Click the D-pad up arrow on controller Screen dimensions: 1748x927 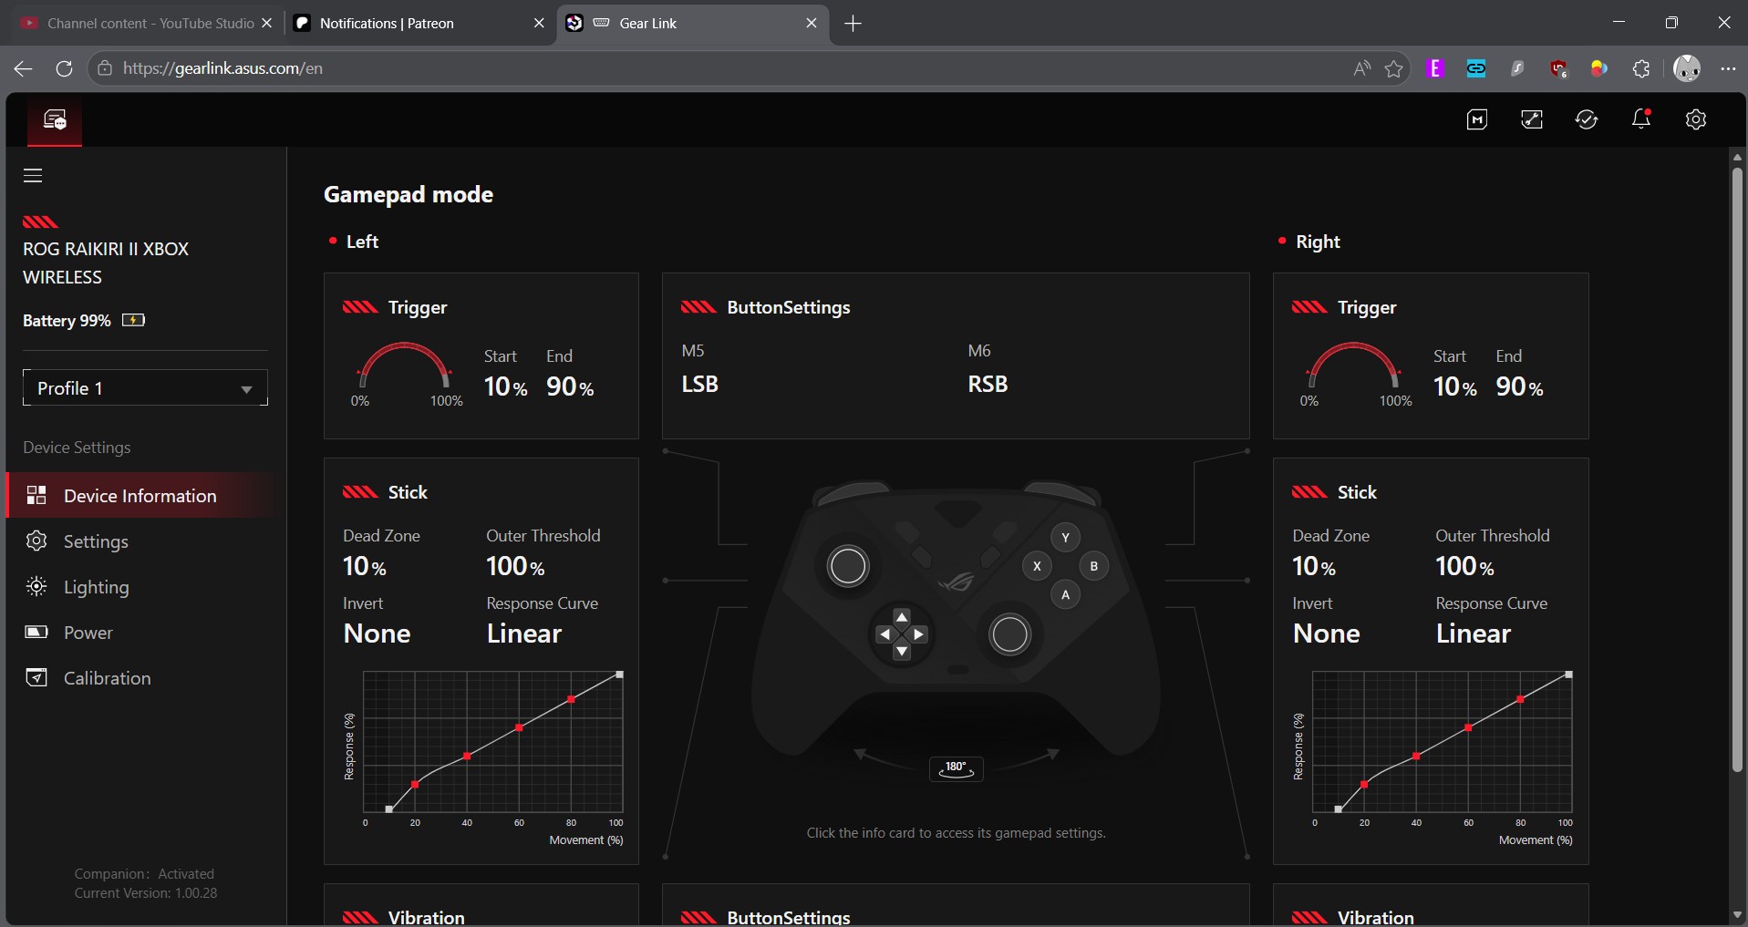coord(902,617)
